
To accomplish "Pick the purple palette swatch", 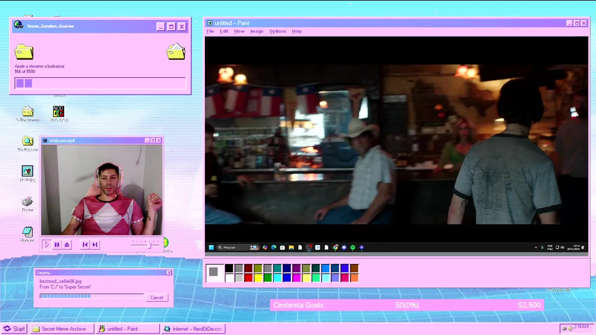I will [297, 268].
